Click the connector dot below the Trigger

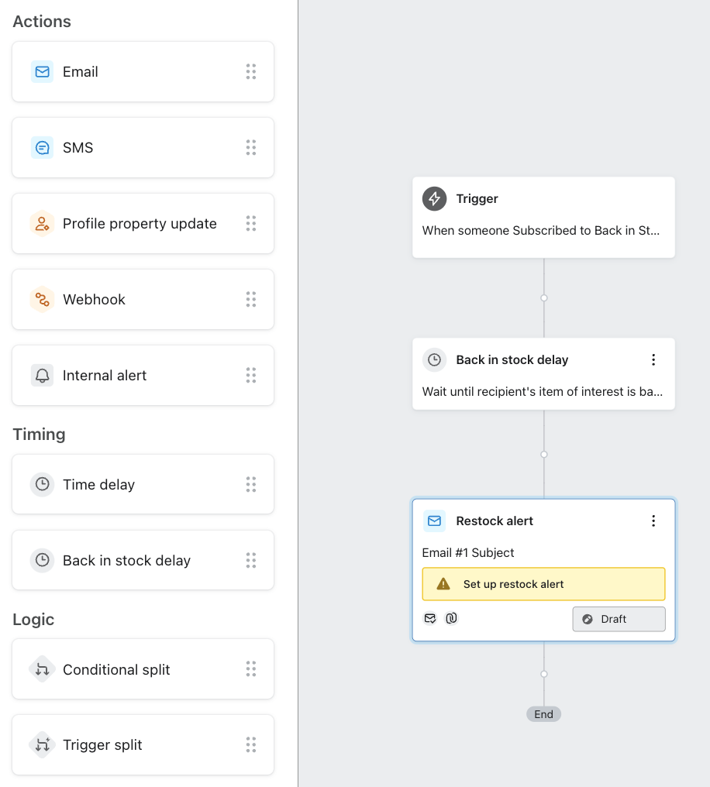[544, 298]
